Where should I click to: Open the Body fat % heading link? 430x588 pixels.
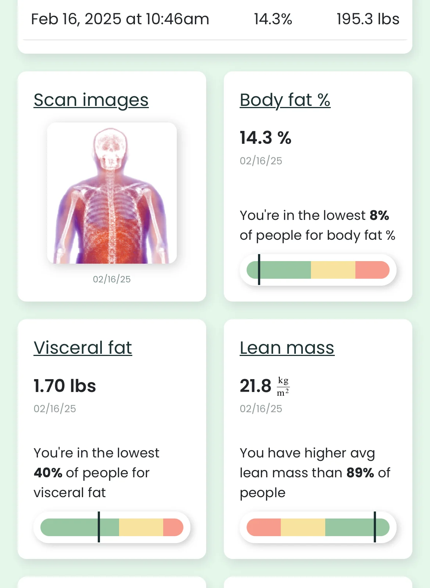tap(285, 100)
